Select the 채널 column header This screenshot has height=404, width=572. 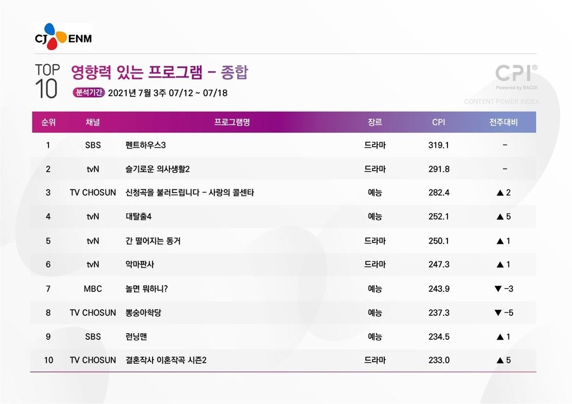(93, 122)
